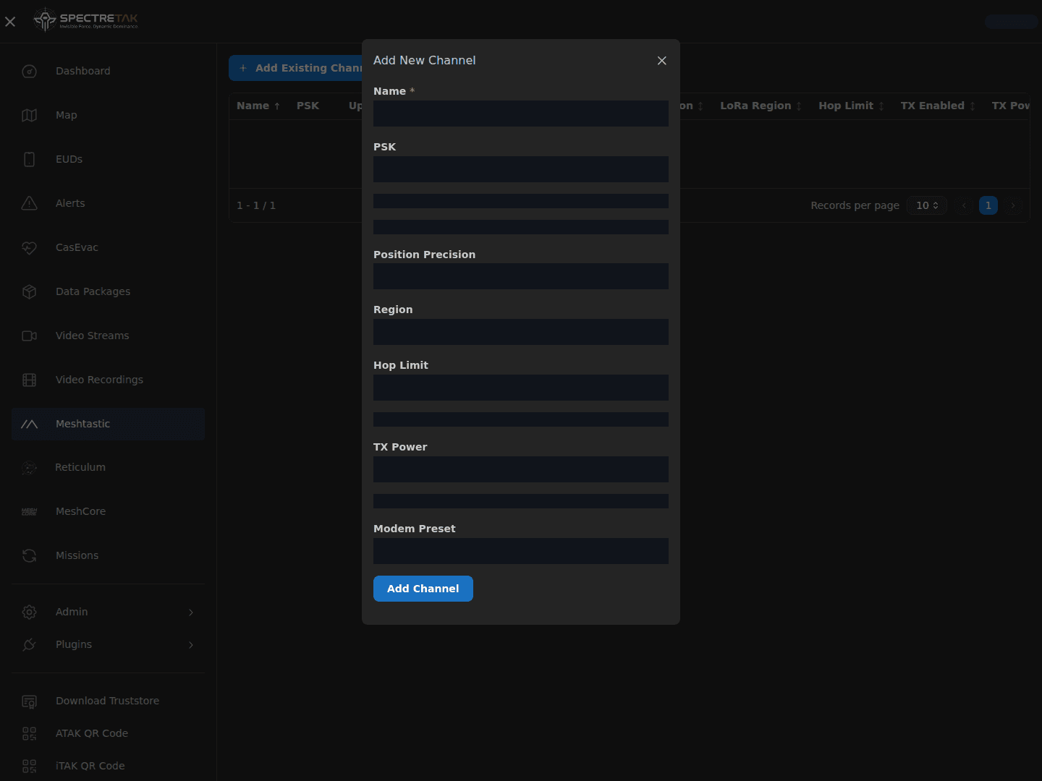The image size is (1042, 781).
Task: Go to previous page with the left chevron
Action: point(964,205)
